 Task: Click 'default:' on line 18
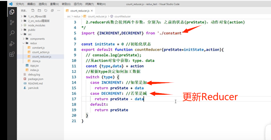point(99,104)
